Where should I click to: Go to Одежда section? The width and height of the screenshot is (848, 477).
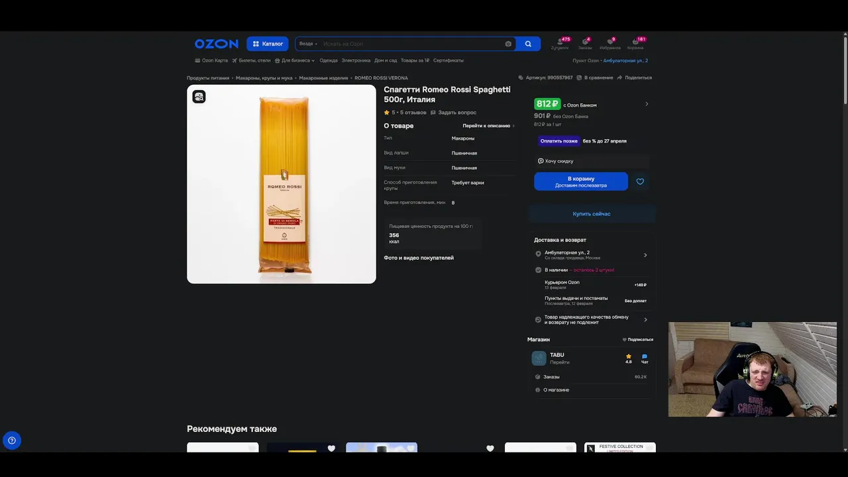[x=329, y=60]
